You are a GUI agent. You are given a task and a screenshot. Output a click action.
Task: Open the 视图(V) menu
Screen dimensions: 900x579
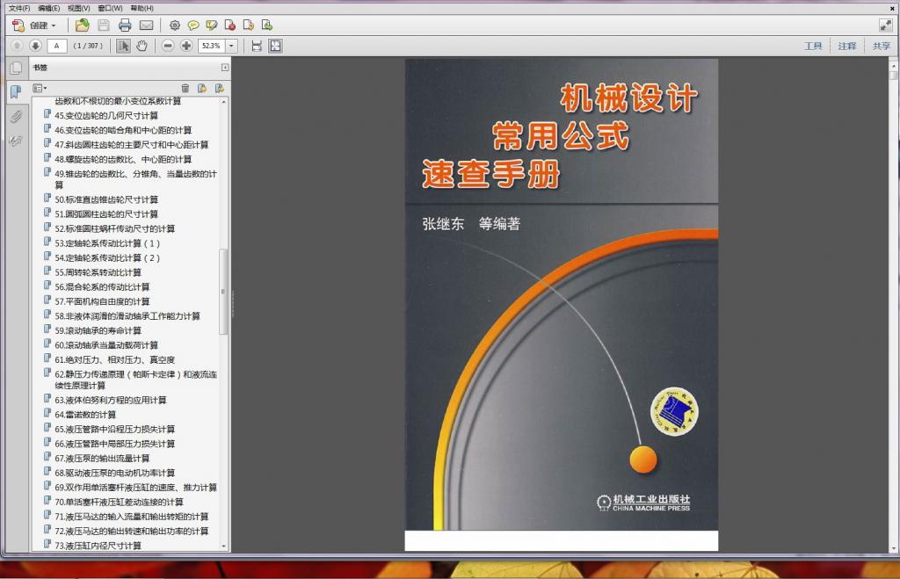[x=78, y=8]
